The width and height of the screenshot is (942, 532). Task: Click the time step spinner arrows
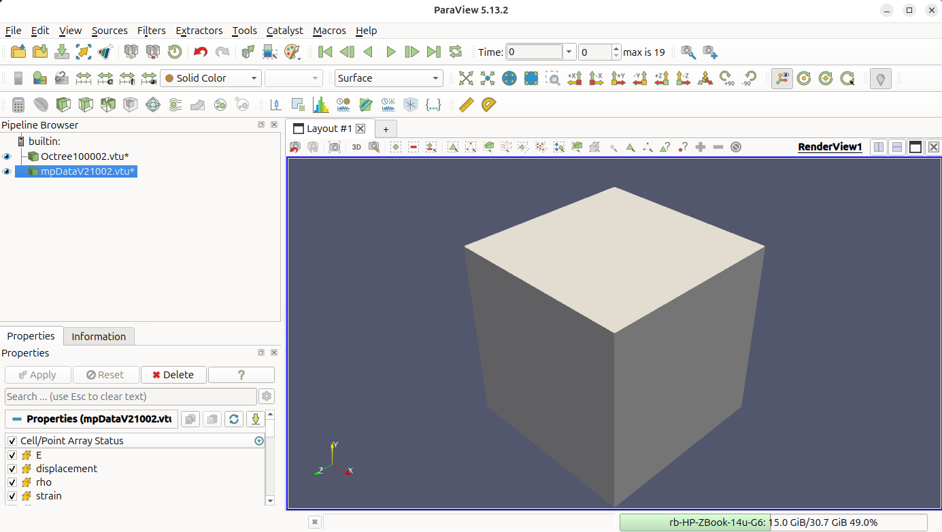pyautogui.click(x=616, y=52)
